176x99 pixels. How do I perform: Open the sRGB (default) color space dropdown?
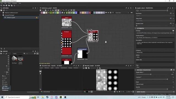point(48,92)
